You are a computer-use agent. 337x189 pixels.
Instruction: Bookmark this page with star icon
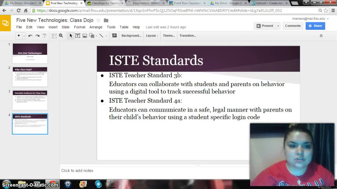tap(326, 11)
